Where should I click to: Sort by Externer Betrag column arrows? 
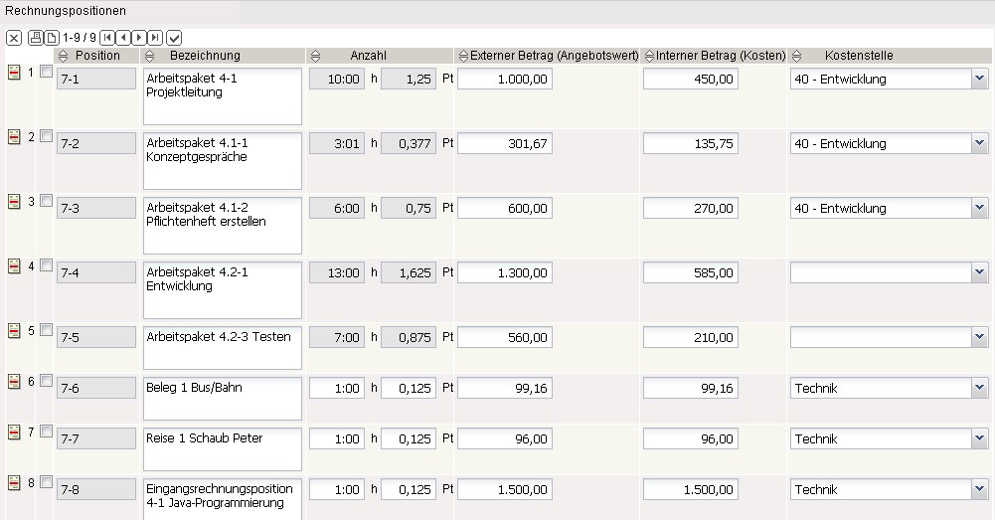[463, 56]
